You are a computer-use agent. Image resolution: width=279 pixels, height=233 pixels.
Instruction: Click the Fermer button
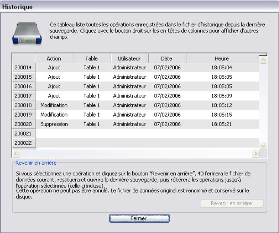[138, 219]
